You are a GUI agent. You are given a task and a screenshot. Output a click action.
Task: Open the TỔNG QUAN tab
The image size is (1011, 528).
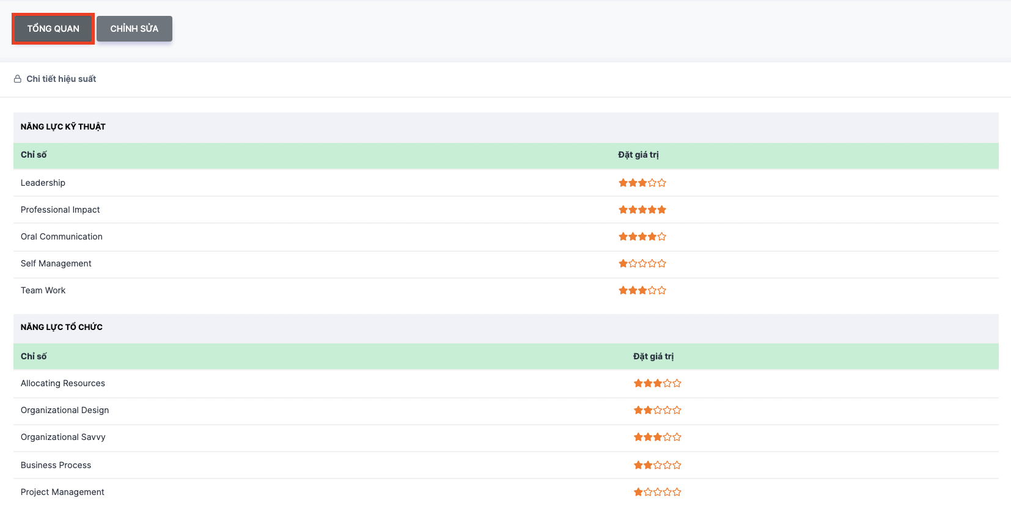pyautogui.click(x=53, y=29)
